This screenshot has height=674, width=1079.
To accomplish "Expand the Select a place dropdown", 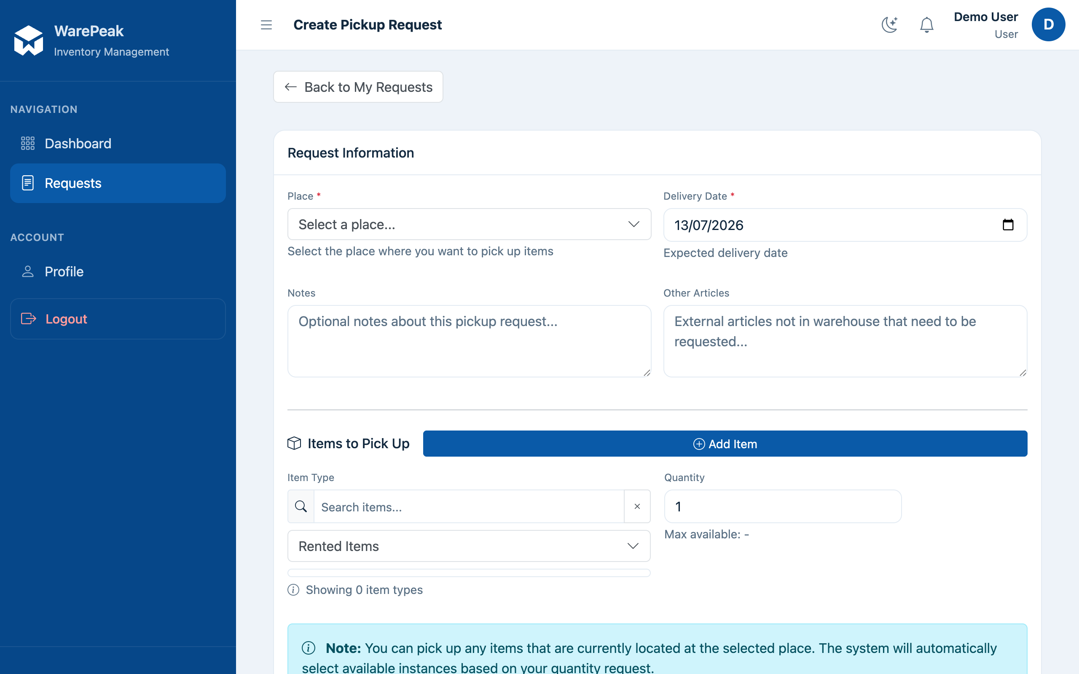I will 469,224.
